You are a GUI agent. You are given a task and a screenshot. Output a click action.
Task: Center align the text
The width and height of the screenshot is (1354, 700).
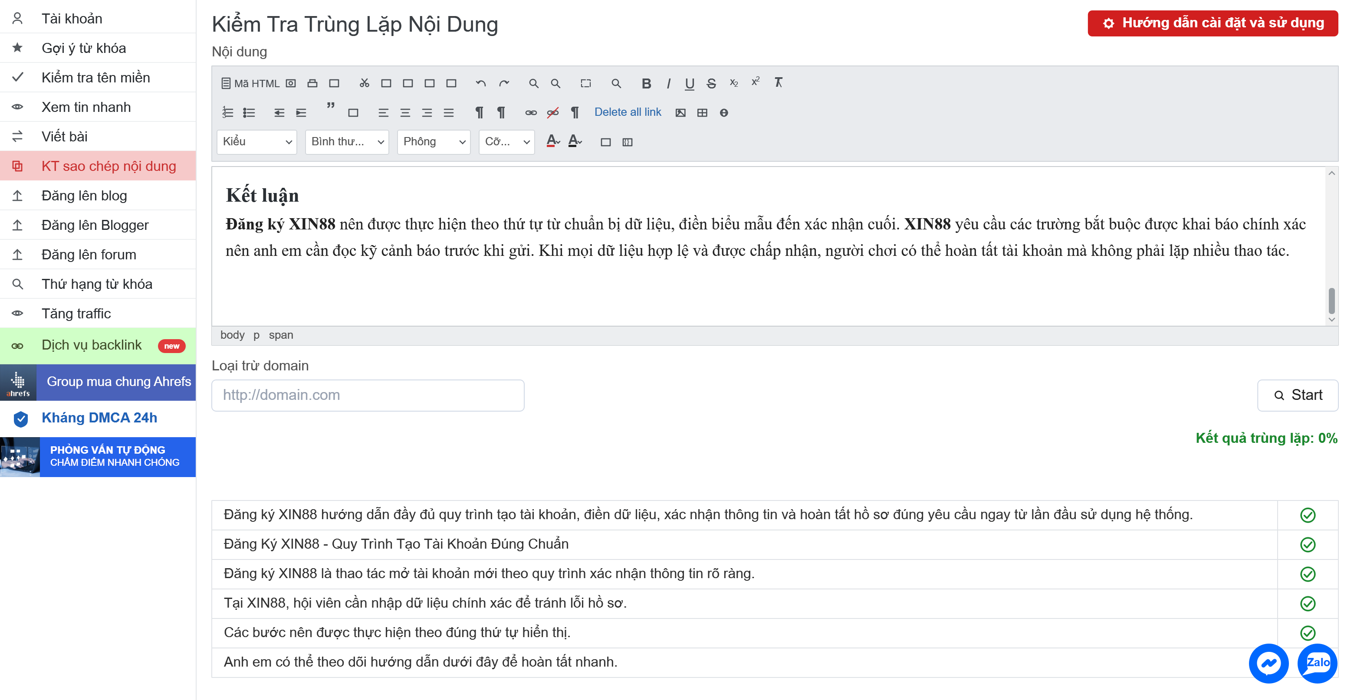pos(405,112)
